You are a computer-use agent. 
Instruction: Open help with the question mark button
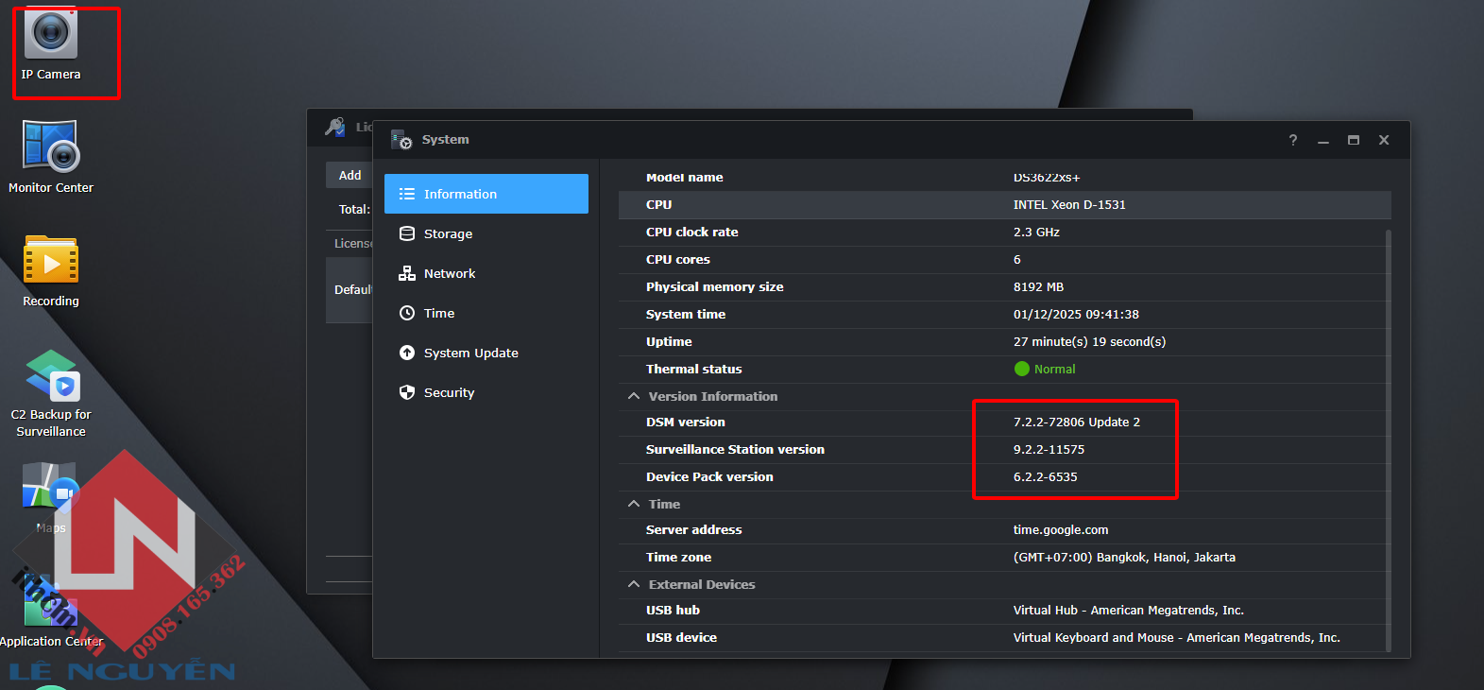coord(1293,140)
